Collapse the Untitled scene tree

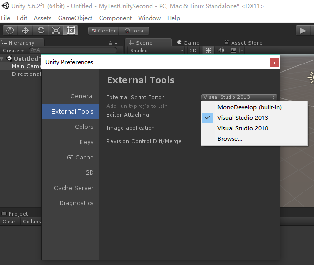point(2,59)
